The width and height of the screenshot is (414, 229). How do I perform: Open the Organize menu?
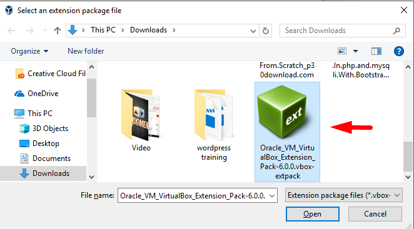[29, 51]
